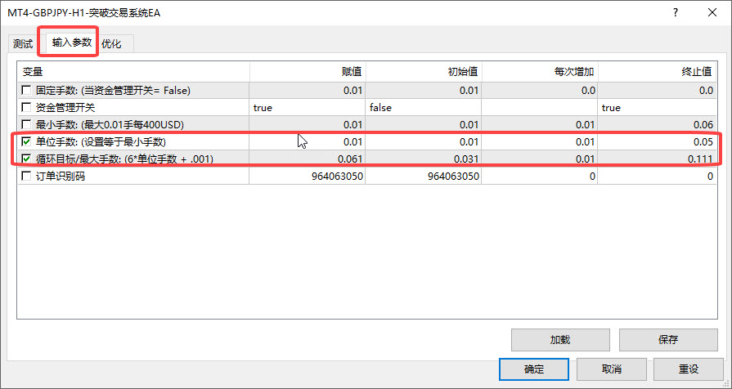Confirm with the 确定 button
The width and height of the screenshot is (732, 389).
534,369
